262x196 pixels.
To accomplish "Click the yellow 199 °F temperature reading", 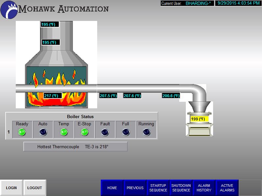I will point(199,119).
